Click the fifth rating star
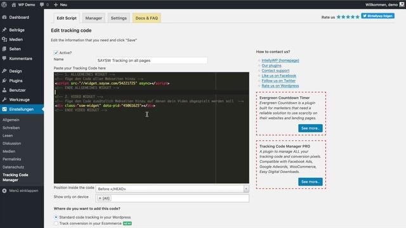 (x=357, y=17)
